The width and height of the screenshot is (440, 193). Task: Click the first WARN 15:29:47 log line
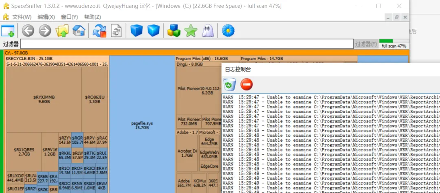[331, 97]
